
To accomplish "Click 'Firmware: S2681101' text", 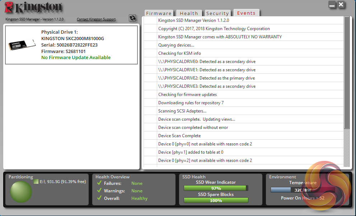I will 64,52.
